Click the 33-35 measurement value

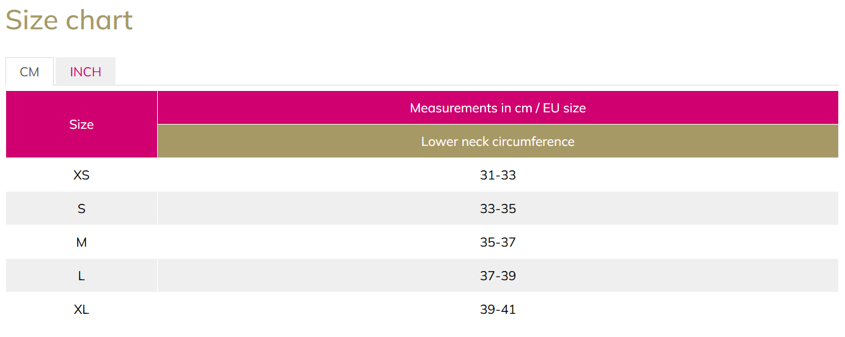click(x=498, y=209)
